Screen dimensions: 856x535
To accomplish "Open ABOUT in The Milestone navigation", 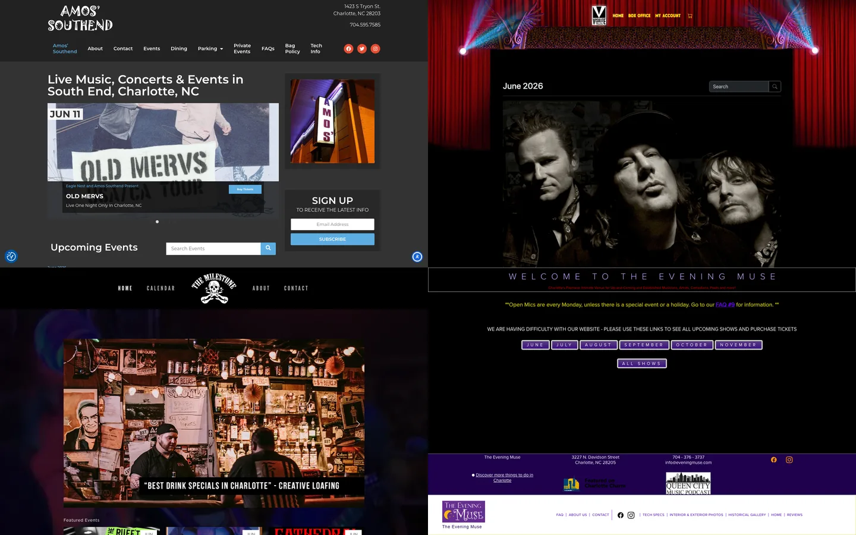I will coord(262,288).
